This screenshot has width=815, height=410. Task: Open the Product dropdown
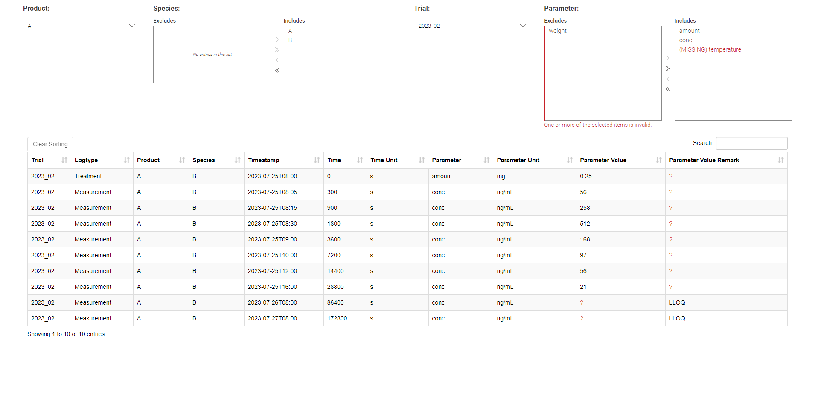pyautogui.click(x=81, y=26)
